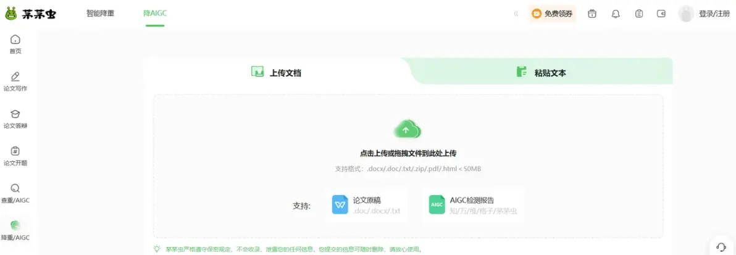This screenshot has width=736, height=255.
Task: Select the AIGC检测报告 card
Action: (x=473, y=205)
